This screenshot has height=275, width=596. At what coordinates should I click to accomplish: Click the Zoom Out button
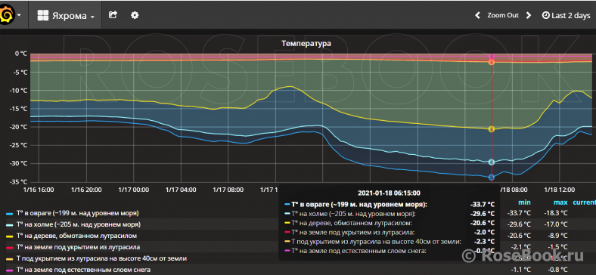coord(503,16)
